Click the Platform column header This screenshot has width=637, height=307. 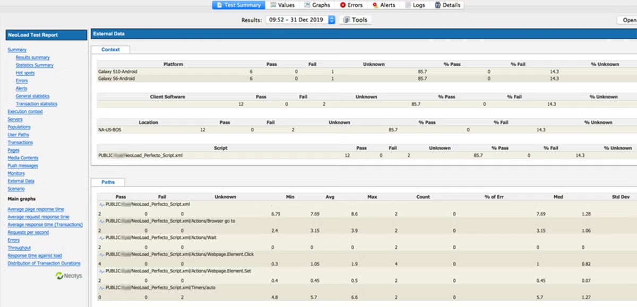pos(173,64)
